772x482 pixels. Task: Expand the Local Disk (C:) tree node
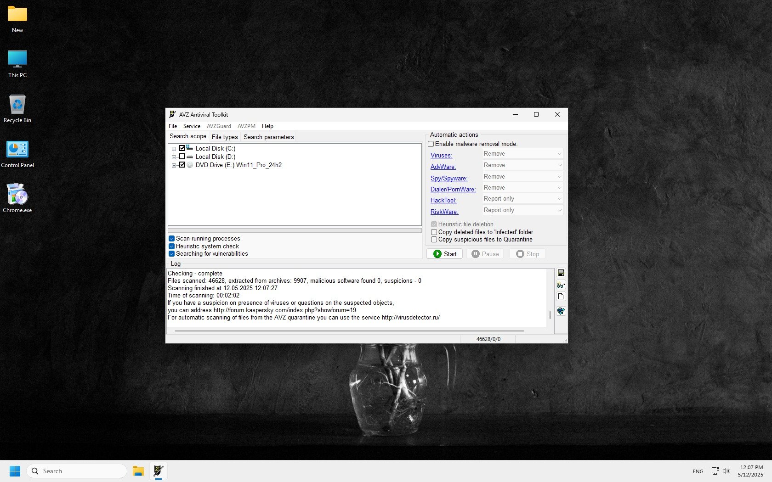174,149
